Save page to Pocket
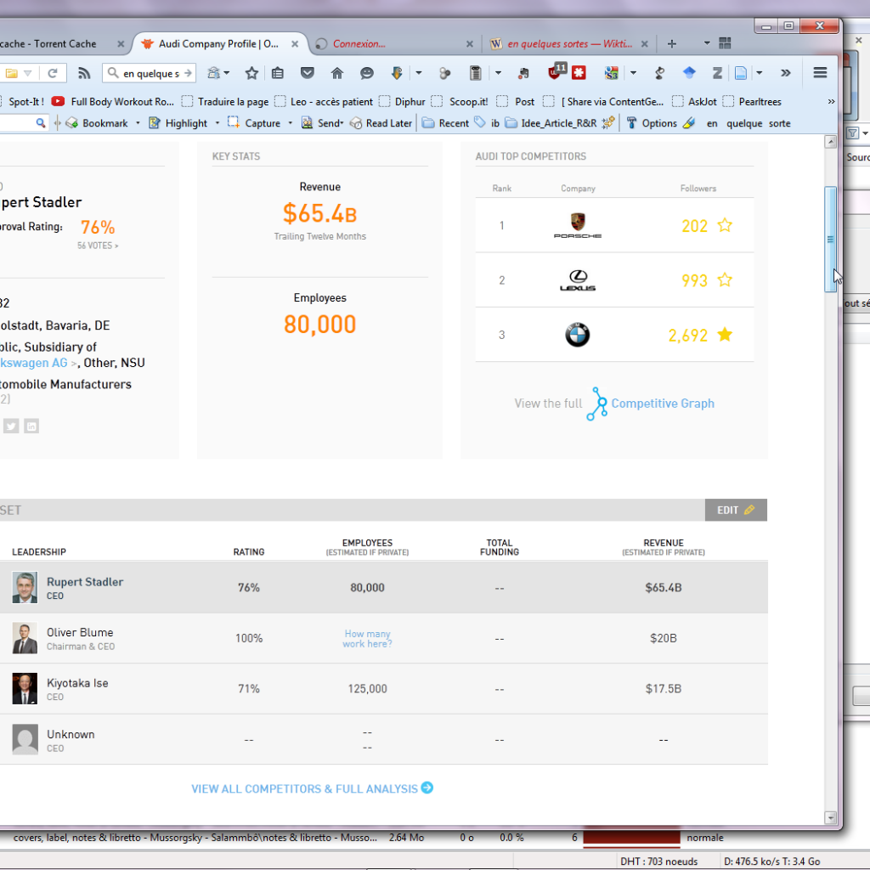Image resolution: width=870 pixels, height=870 pixels. tap(308, 73)
